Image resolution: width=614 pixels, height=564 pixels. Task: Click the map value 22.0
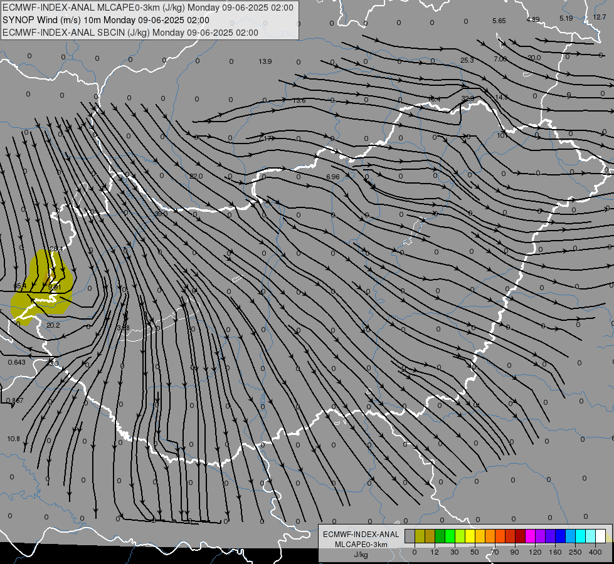pyautogui.click(x=196, y=177)
